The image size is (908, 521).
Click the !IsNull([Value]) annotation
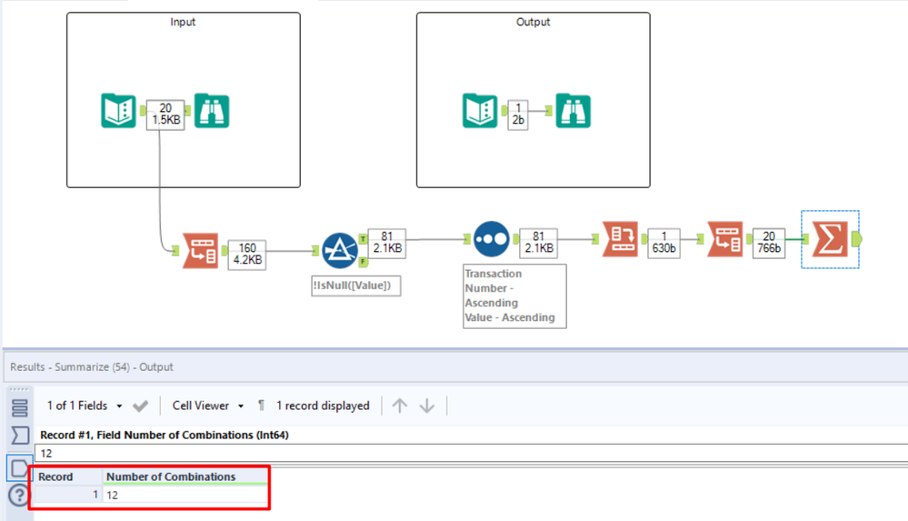click(355, 286)
